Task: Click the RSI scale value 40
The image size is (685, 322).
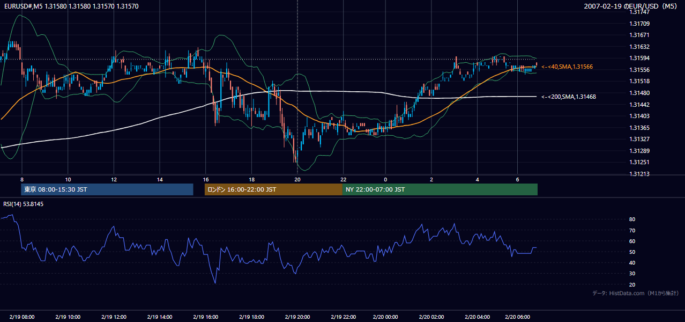Action: pos(632,262)
